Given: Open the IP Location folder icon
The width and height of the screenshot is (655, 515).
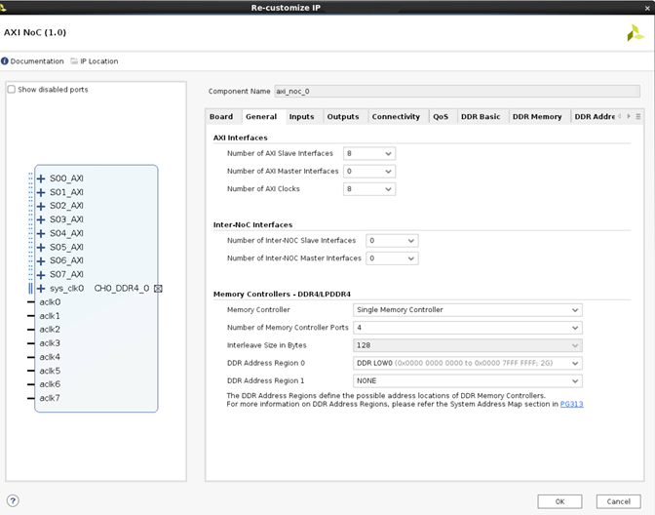Looking at the screenshot, I should (x=74, y=61).
